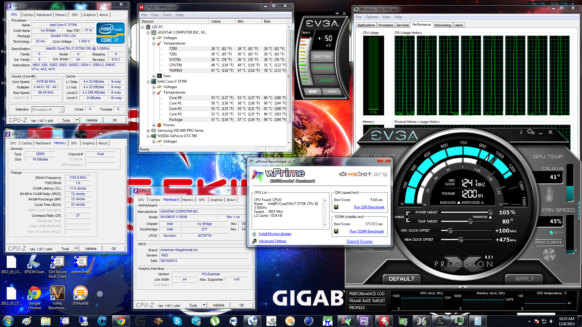
Task: Open SSH Secure Shell Client desktop icon
Action: 57,267
